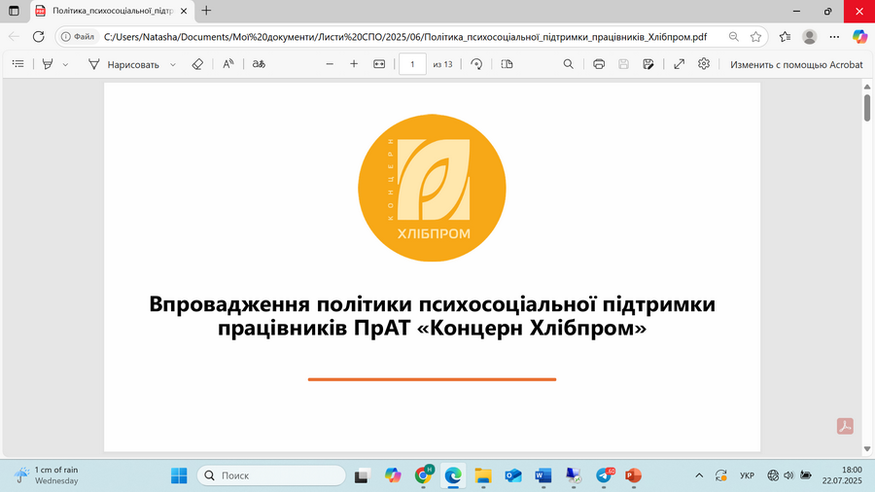Print the PDF document
Image resolution: width=875 pixels, height=492 pixels.
pos(599,64)
